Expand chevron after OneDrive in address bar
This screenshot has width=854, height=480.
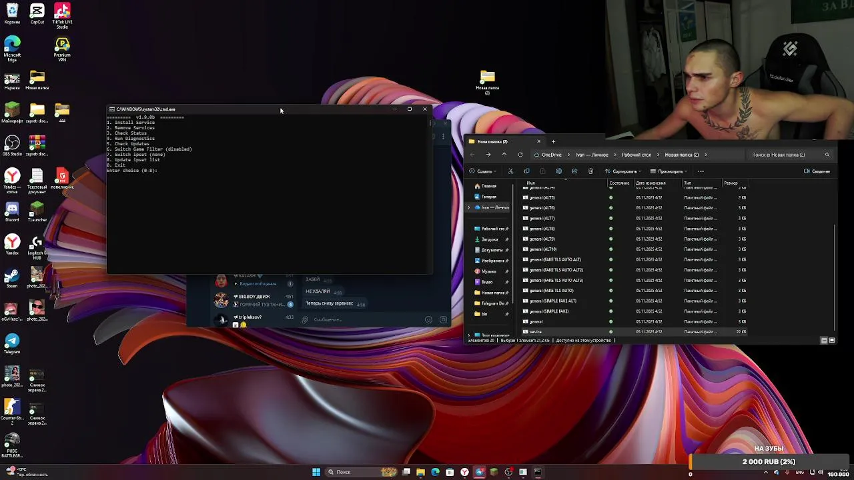click(568, 155)
